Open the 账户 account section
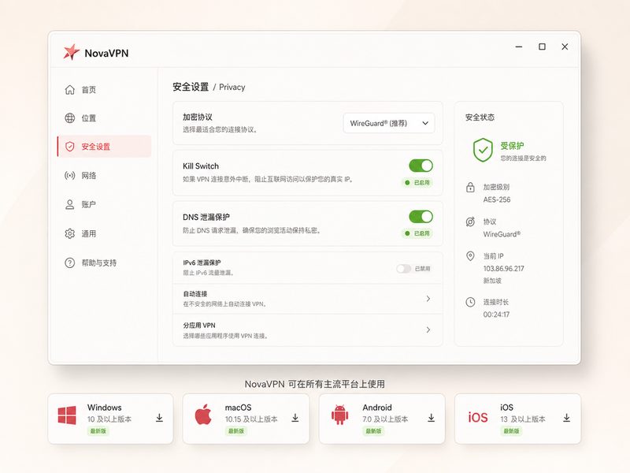 tap(105, 204)
